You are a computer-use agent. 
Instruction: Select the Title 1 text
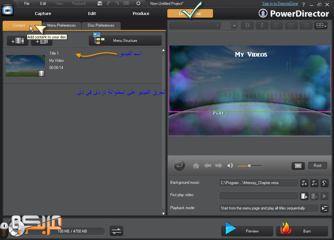tap(54, 53)
